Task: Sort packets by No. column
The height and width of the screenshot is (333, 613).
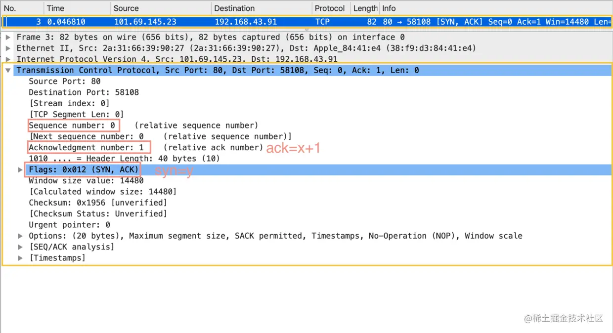Action: tap(22, 8)
